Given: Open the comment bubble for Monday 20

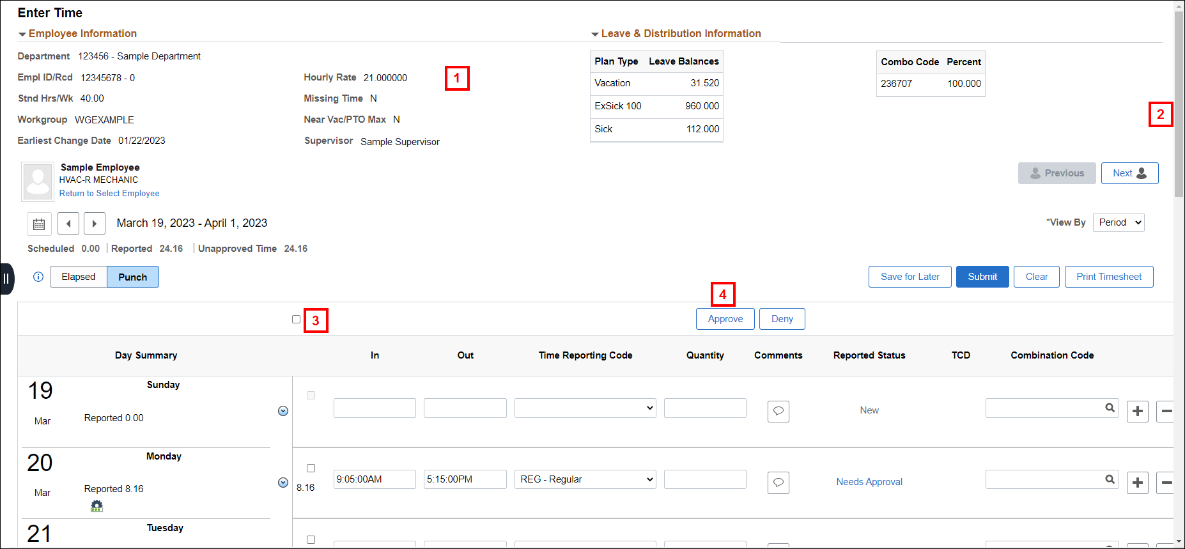Looking at the screenshot, I should [778, 483].
